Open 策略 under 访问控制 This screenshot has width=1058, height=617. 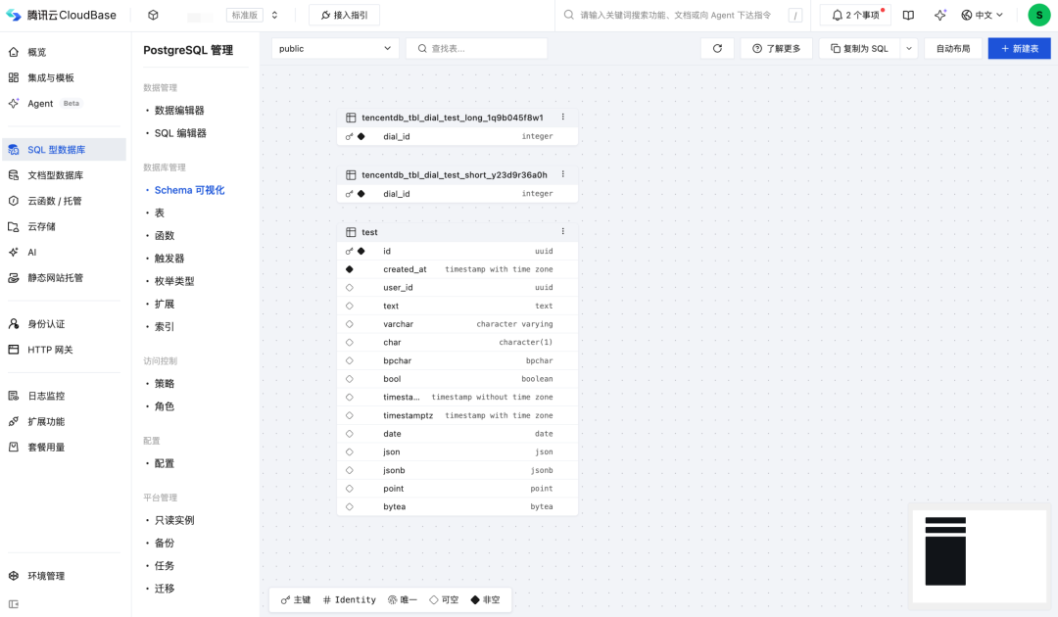(164, 384)
